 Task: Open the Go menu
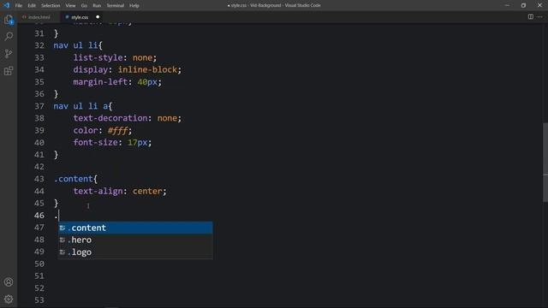click(84, 6)
